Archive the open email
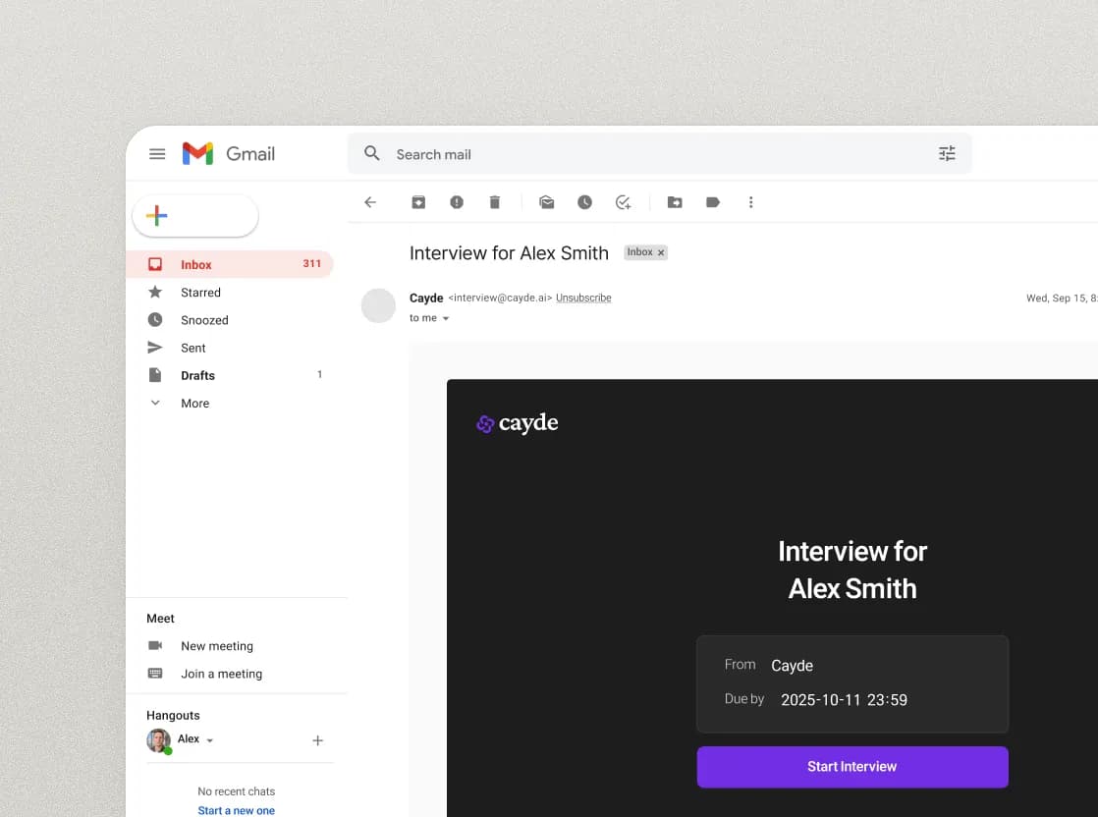Image resolution: width=1098 pixels, height=817 pixels. tap(418, 202)
